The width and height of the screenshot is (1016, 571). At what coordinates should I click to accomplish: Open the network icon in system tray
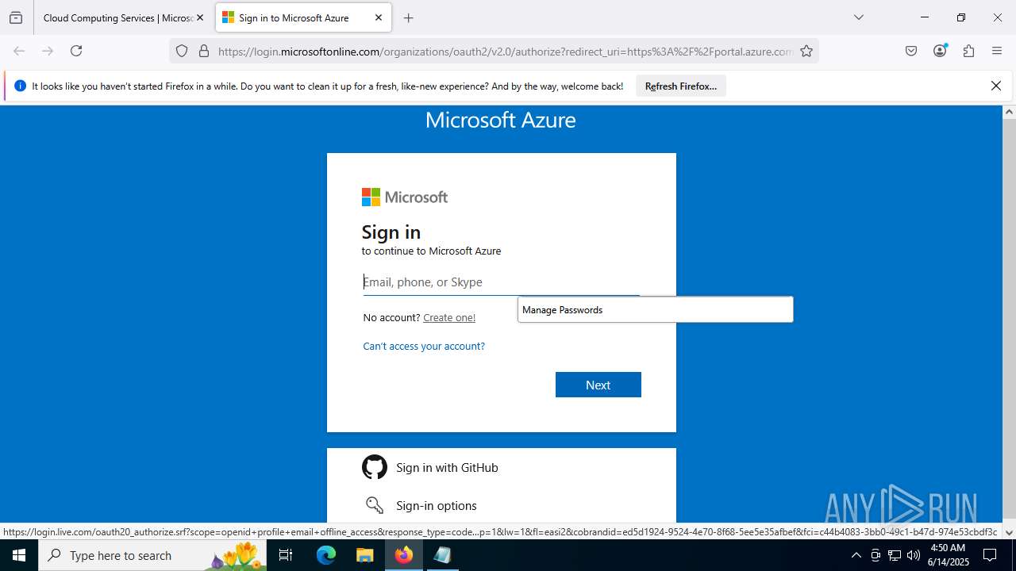click(895, 555)
